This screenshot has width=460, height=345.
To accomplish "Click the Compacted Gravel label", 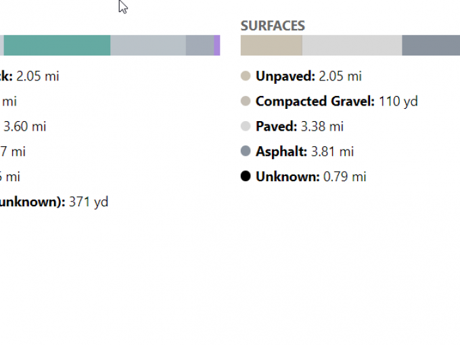I will click(315, 101).
